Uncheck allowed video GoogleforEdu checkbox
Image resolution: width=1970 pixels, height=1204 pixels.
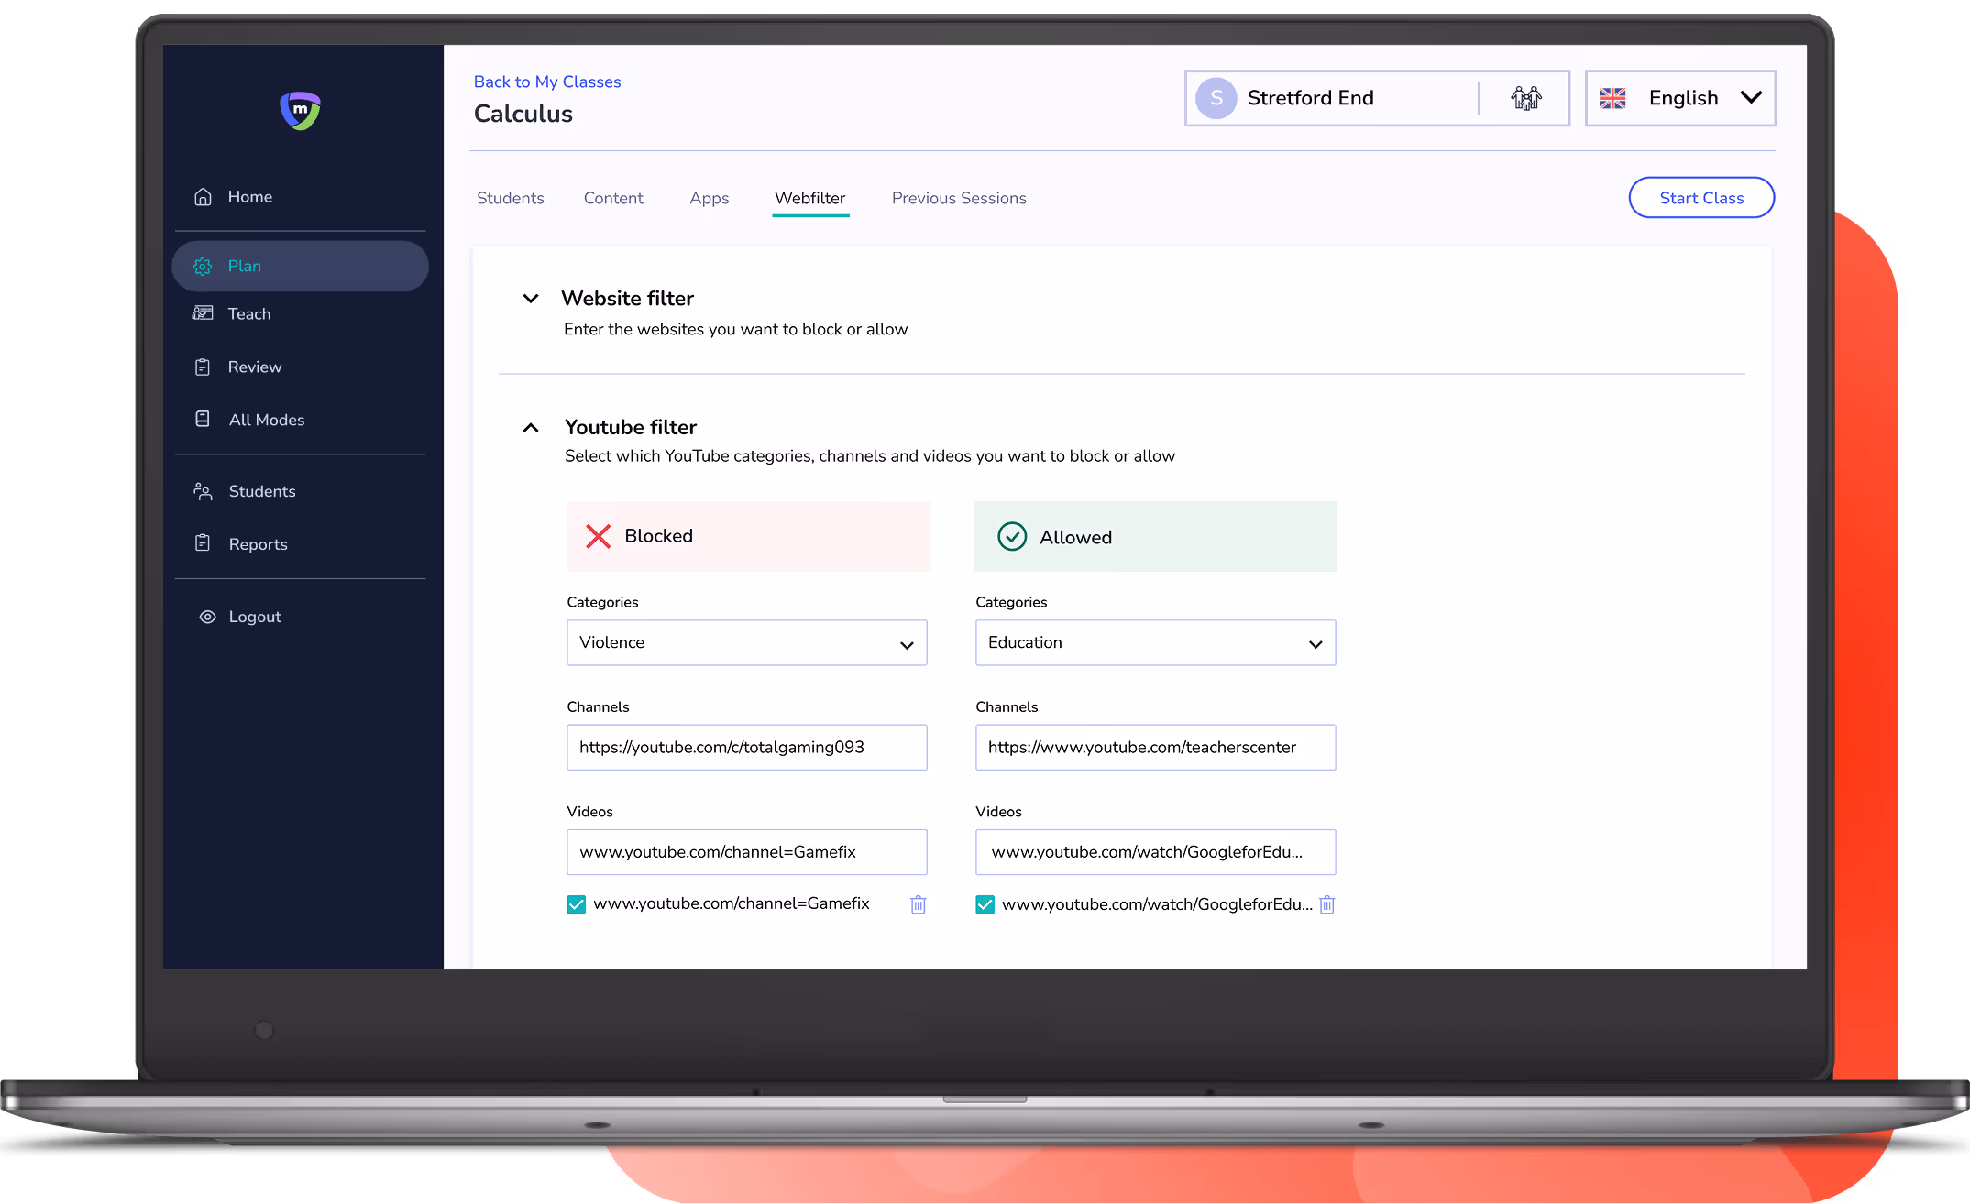pyautogui.click(x=985, y=904)
